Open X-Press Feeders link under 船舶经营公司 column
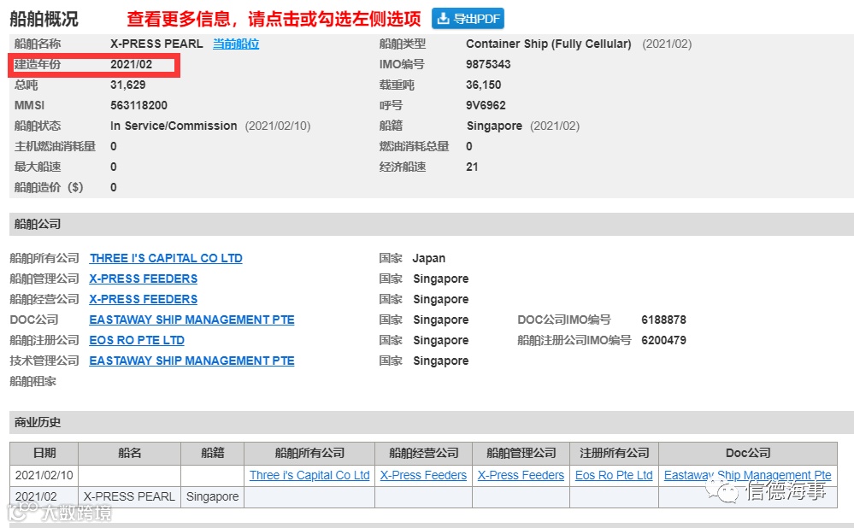Screen dimensions: 854x528 coord(423,475)
